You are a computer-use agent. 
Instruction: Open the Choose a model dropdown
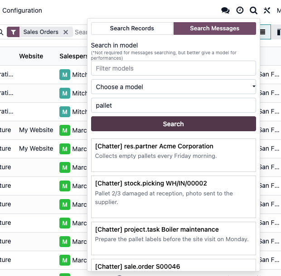(174, 87)
